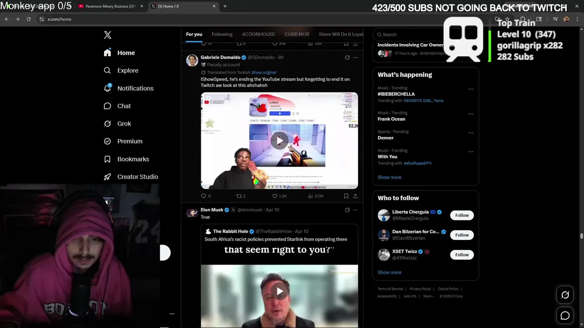This screenshot has height=328, width=584.
Task: Close the Home / X browser tab
Action: (x=214, y=6)
